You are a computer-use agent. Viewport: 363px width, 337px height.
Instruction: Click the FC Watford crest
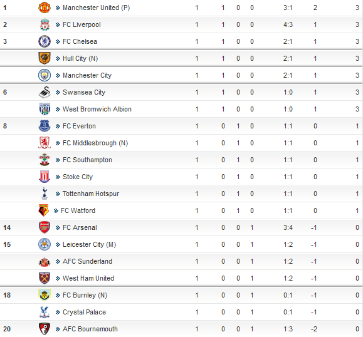click(43, 210)
